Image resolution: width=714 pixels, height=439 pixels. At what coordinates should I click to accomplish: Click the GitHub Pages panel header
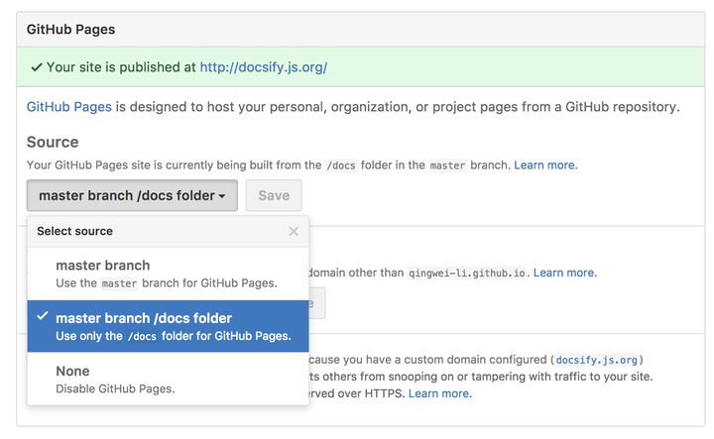[x=70, y=29]
